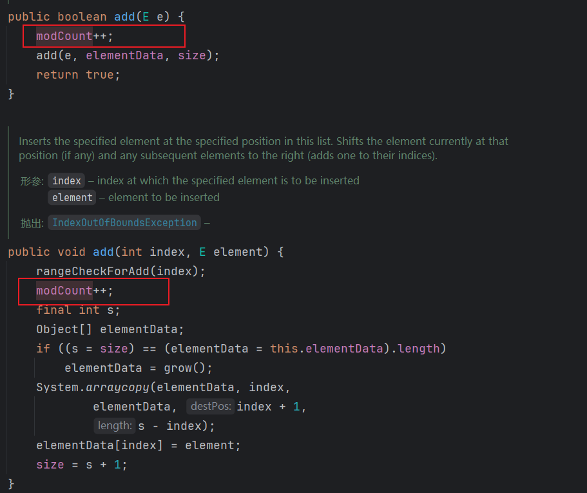
Task: Click the 'Object[] elementData;' declaration
Action: click(110, 329)
